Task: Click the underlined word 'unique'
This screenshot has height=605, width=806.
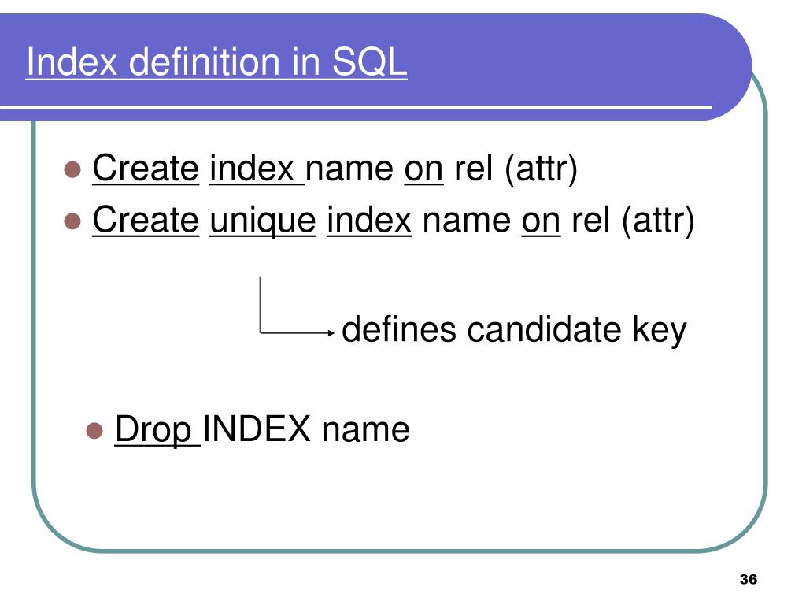Action: click(x=263, y=221)
